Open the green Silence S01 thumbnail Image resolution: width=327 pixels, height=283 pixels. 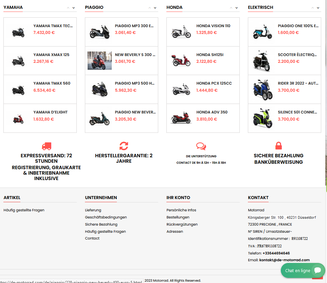[262, 118]
